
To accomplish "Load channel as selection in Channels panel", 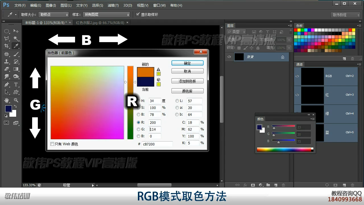I will [327, 185].
